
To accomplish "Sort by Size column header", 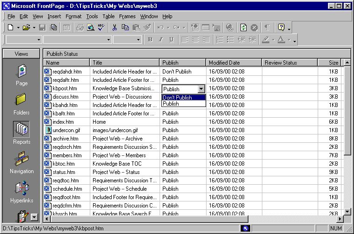I will pos(329,62).
